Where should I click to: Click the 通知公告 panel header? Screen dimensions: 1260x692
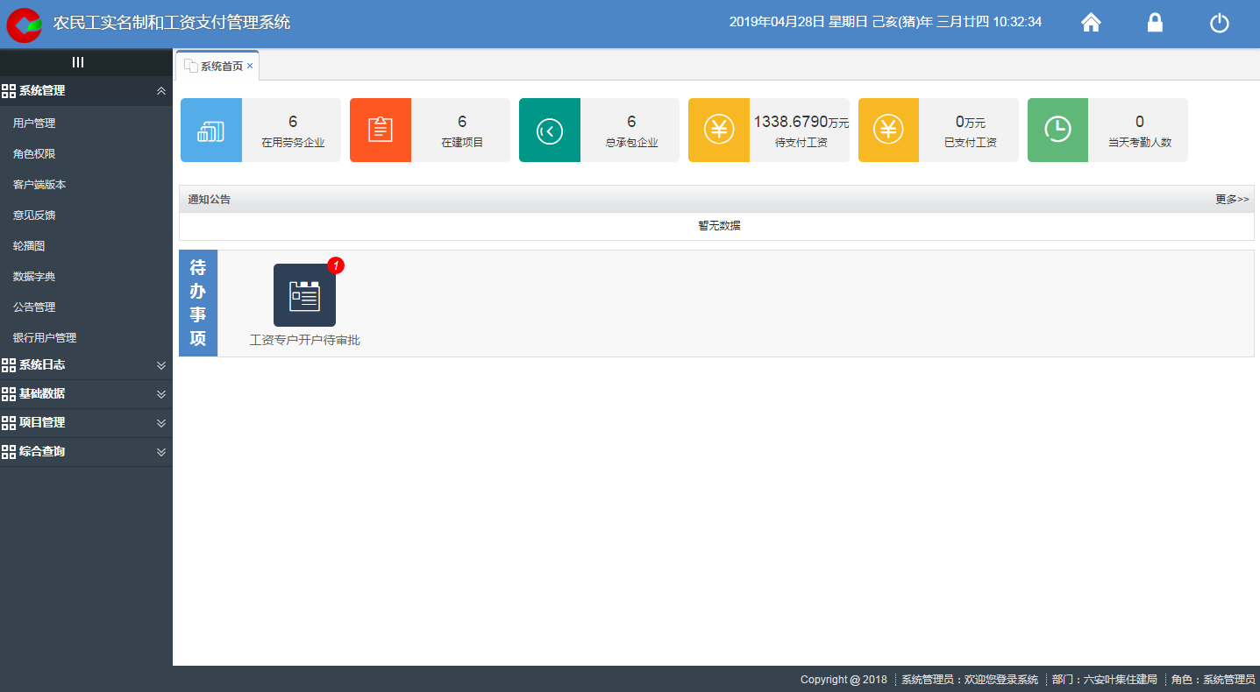[x=716, y=200]
